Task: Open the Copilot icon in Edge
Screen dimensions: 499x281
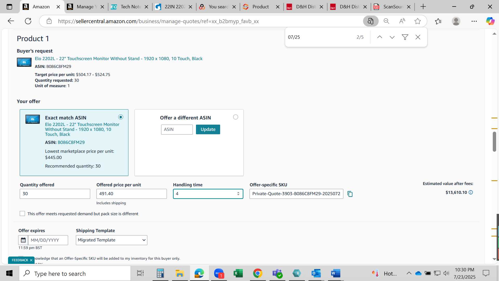Action: pyautogui.click(x=490, y=21)
